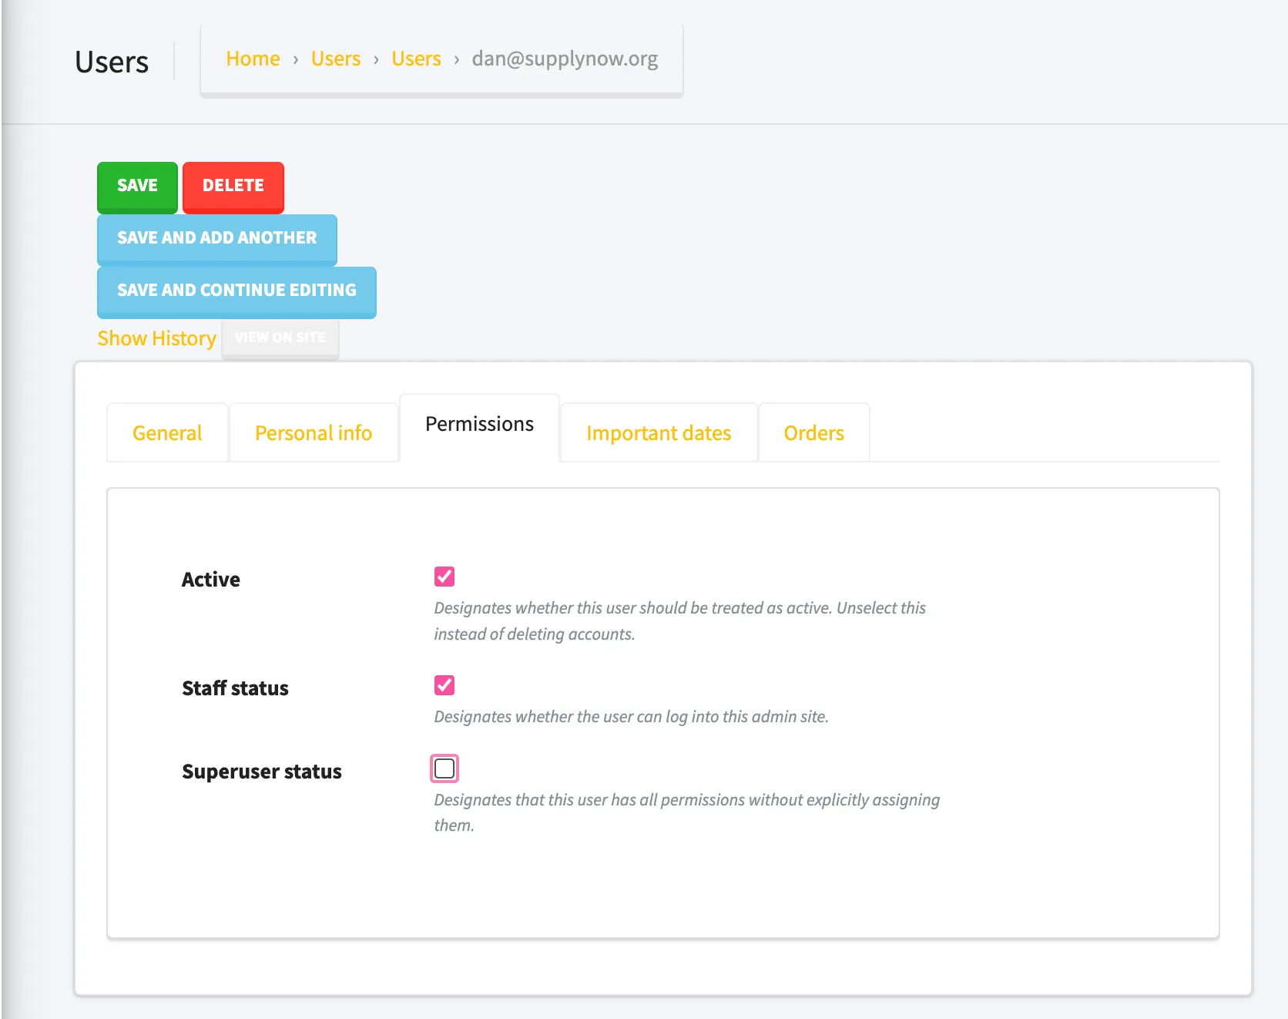1288x1019 pixels.
Task: Click SAVE AND CONTINUE EDITING button
Action: 236,291
